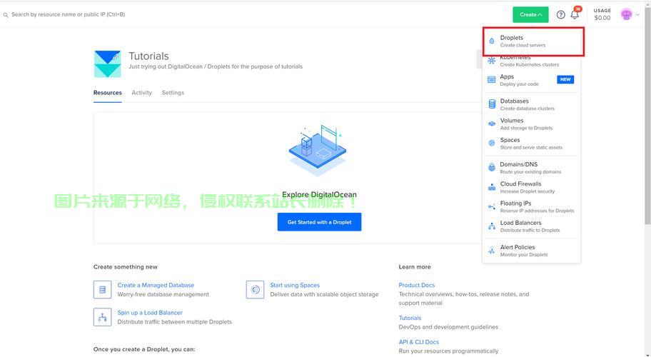
Task: Switch to the Resources tab
Action: click(x=108, y=93)
